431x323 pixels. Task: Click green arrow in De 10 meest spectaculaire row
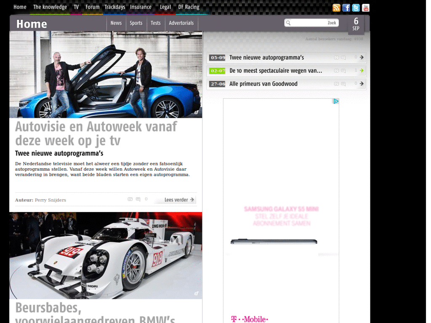point(362,70)
